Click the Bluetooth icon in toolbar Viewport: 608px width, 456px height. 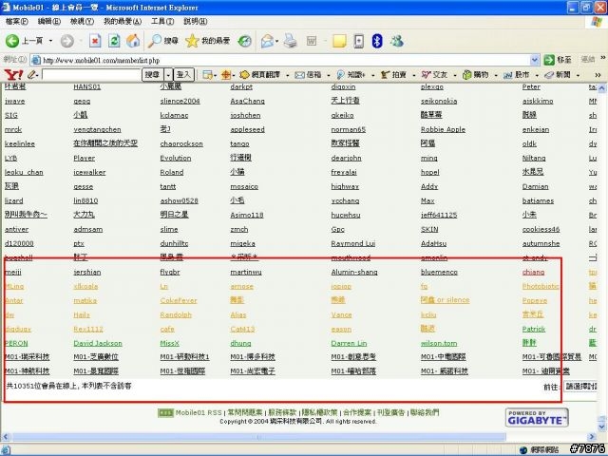coord(377,41)
